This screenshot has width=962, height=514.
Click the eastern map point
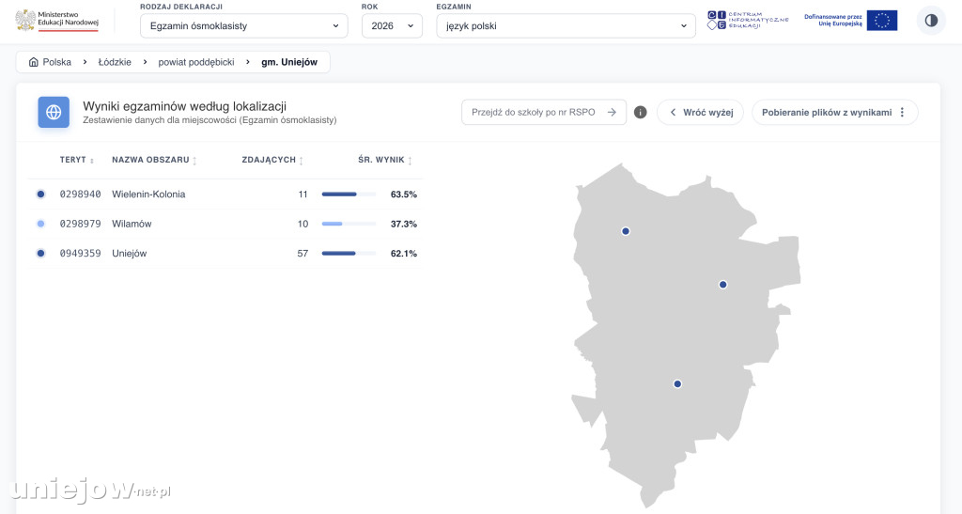(722, 285)
